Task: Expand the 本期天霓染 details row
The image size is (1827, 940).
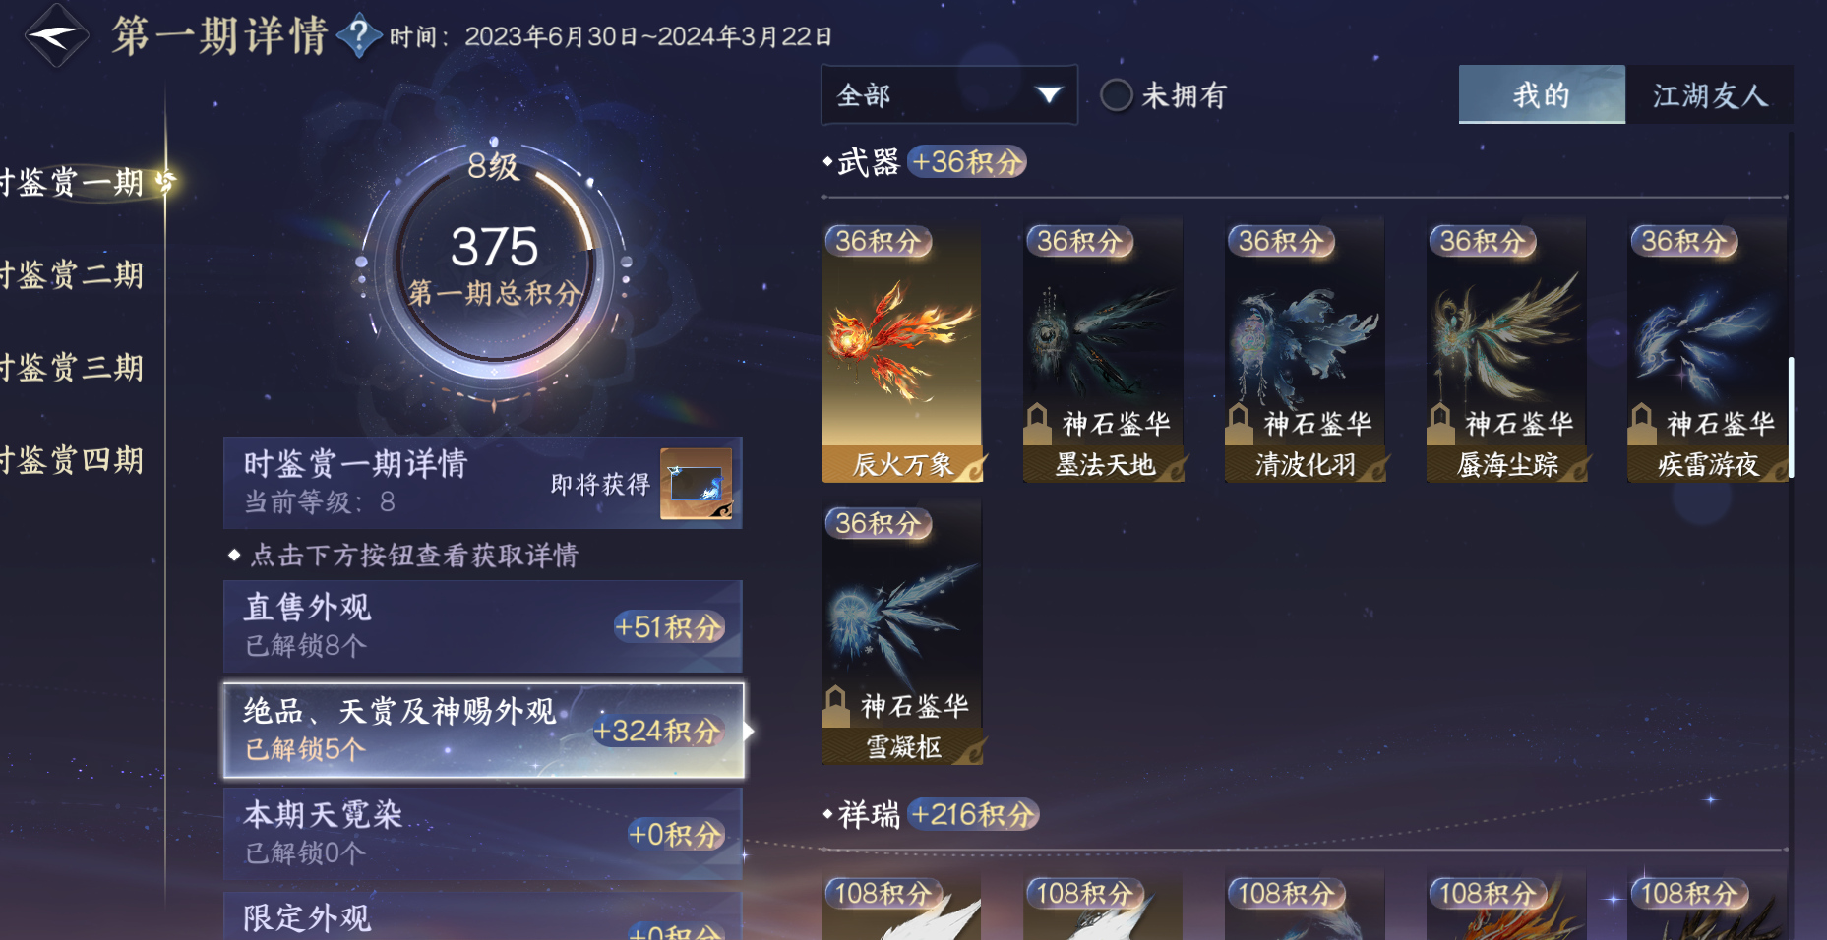Action: (483, 834)
